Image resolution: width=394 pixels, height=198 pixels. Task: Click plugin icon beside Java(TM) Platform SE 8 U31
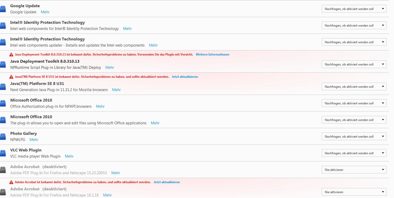click(3, 87)
